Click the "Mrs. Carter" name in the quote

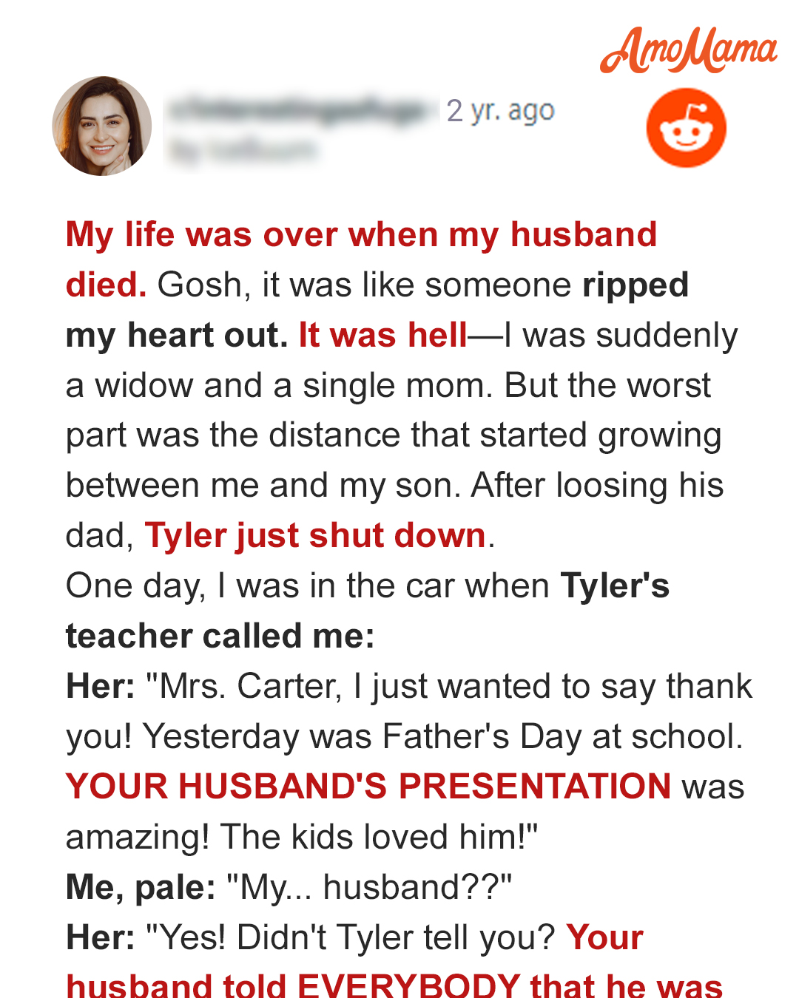[x=250, y=686]
